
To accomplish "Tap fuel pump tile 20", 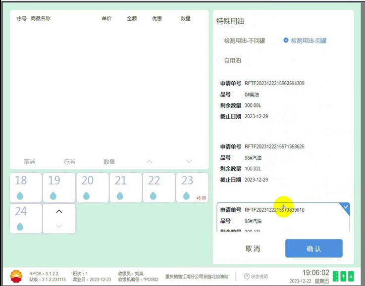I will [x=92, y=188].
